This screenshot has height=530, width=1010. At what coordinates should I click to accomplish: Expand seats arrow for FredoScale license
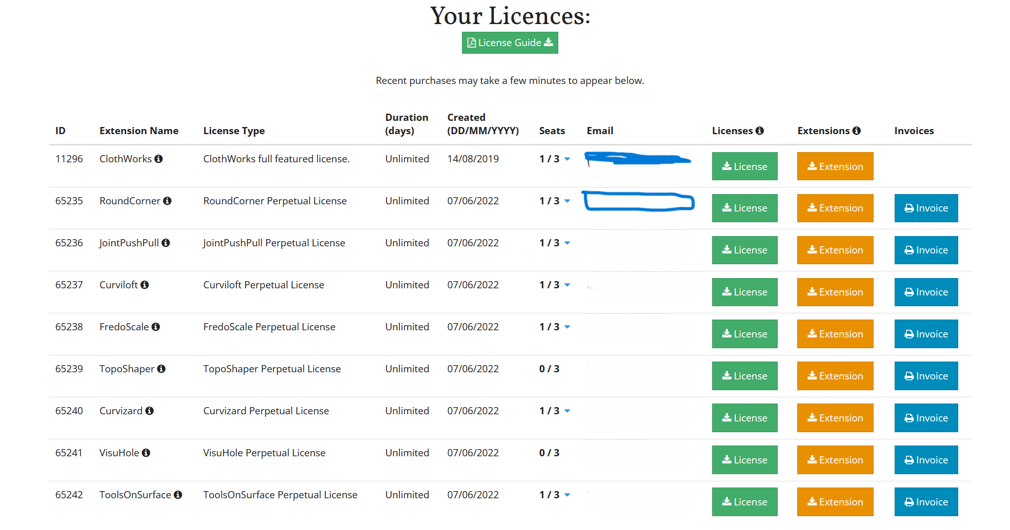(x=567, y=327)
